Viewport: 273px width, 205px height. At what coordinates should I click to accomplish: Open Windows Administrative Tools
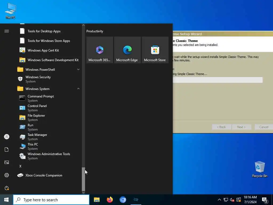tap(49, 156)
